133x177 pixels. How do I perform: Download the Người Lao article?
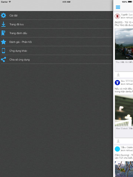118,74
